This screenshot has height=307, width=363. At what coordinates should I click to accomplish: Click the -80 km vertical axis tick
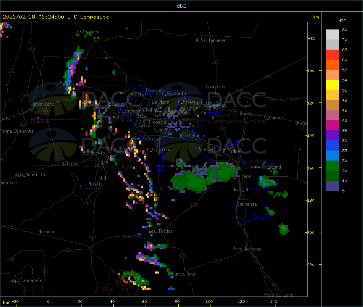(311, 38)
